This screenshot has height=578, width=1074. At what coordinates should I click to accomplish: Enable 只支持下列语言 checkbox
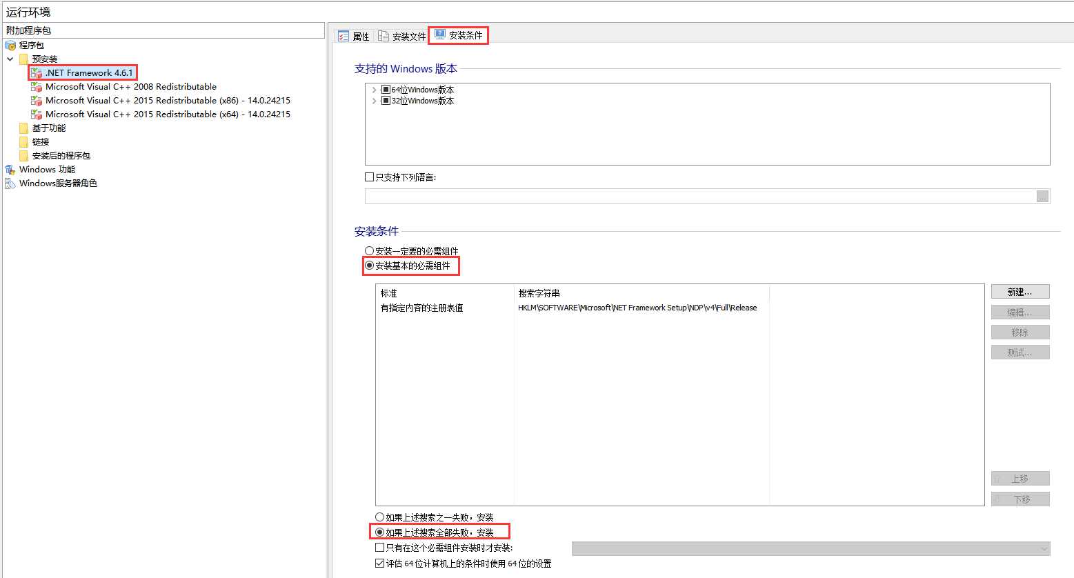370,177
